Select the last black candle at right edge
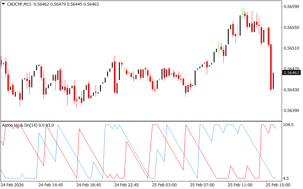The height and width of the screenshot is (189, 303). click(x=273, y=80)
